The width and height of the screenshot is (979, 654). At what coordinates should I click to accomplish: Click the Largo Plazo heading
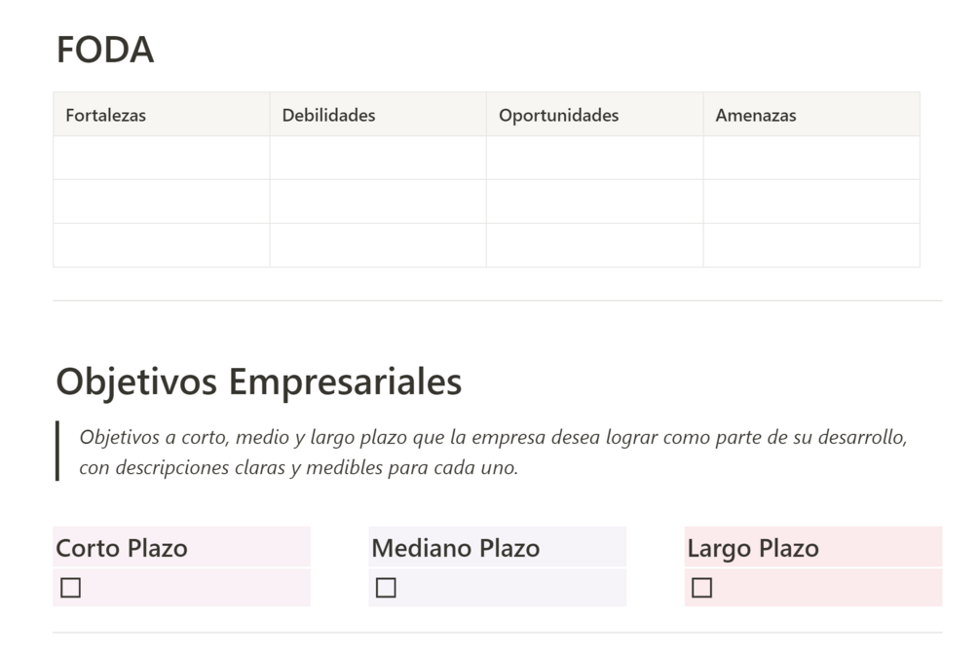tap(753, 548)
